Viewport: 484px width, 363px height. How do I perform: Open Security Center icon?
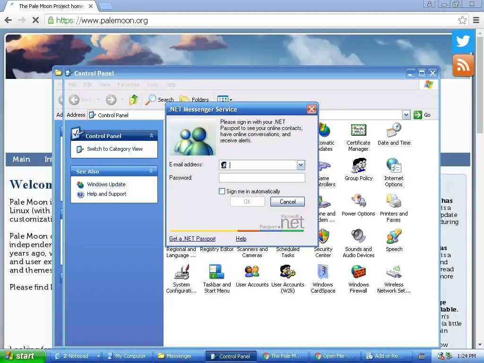(323, 243)
